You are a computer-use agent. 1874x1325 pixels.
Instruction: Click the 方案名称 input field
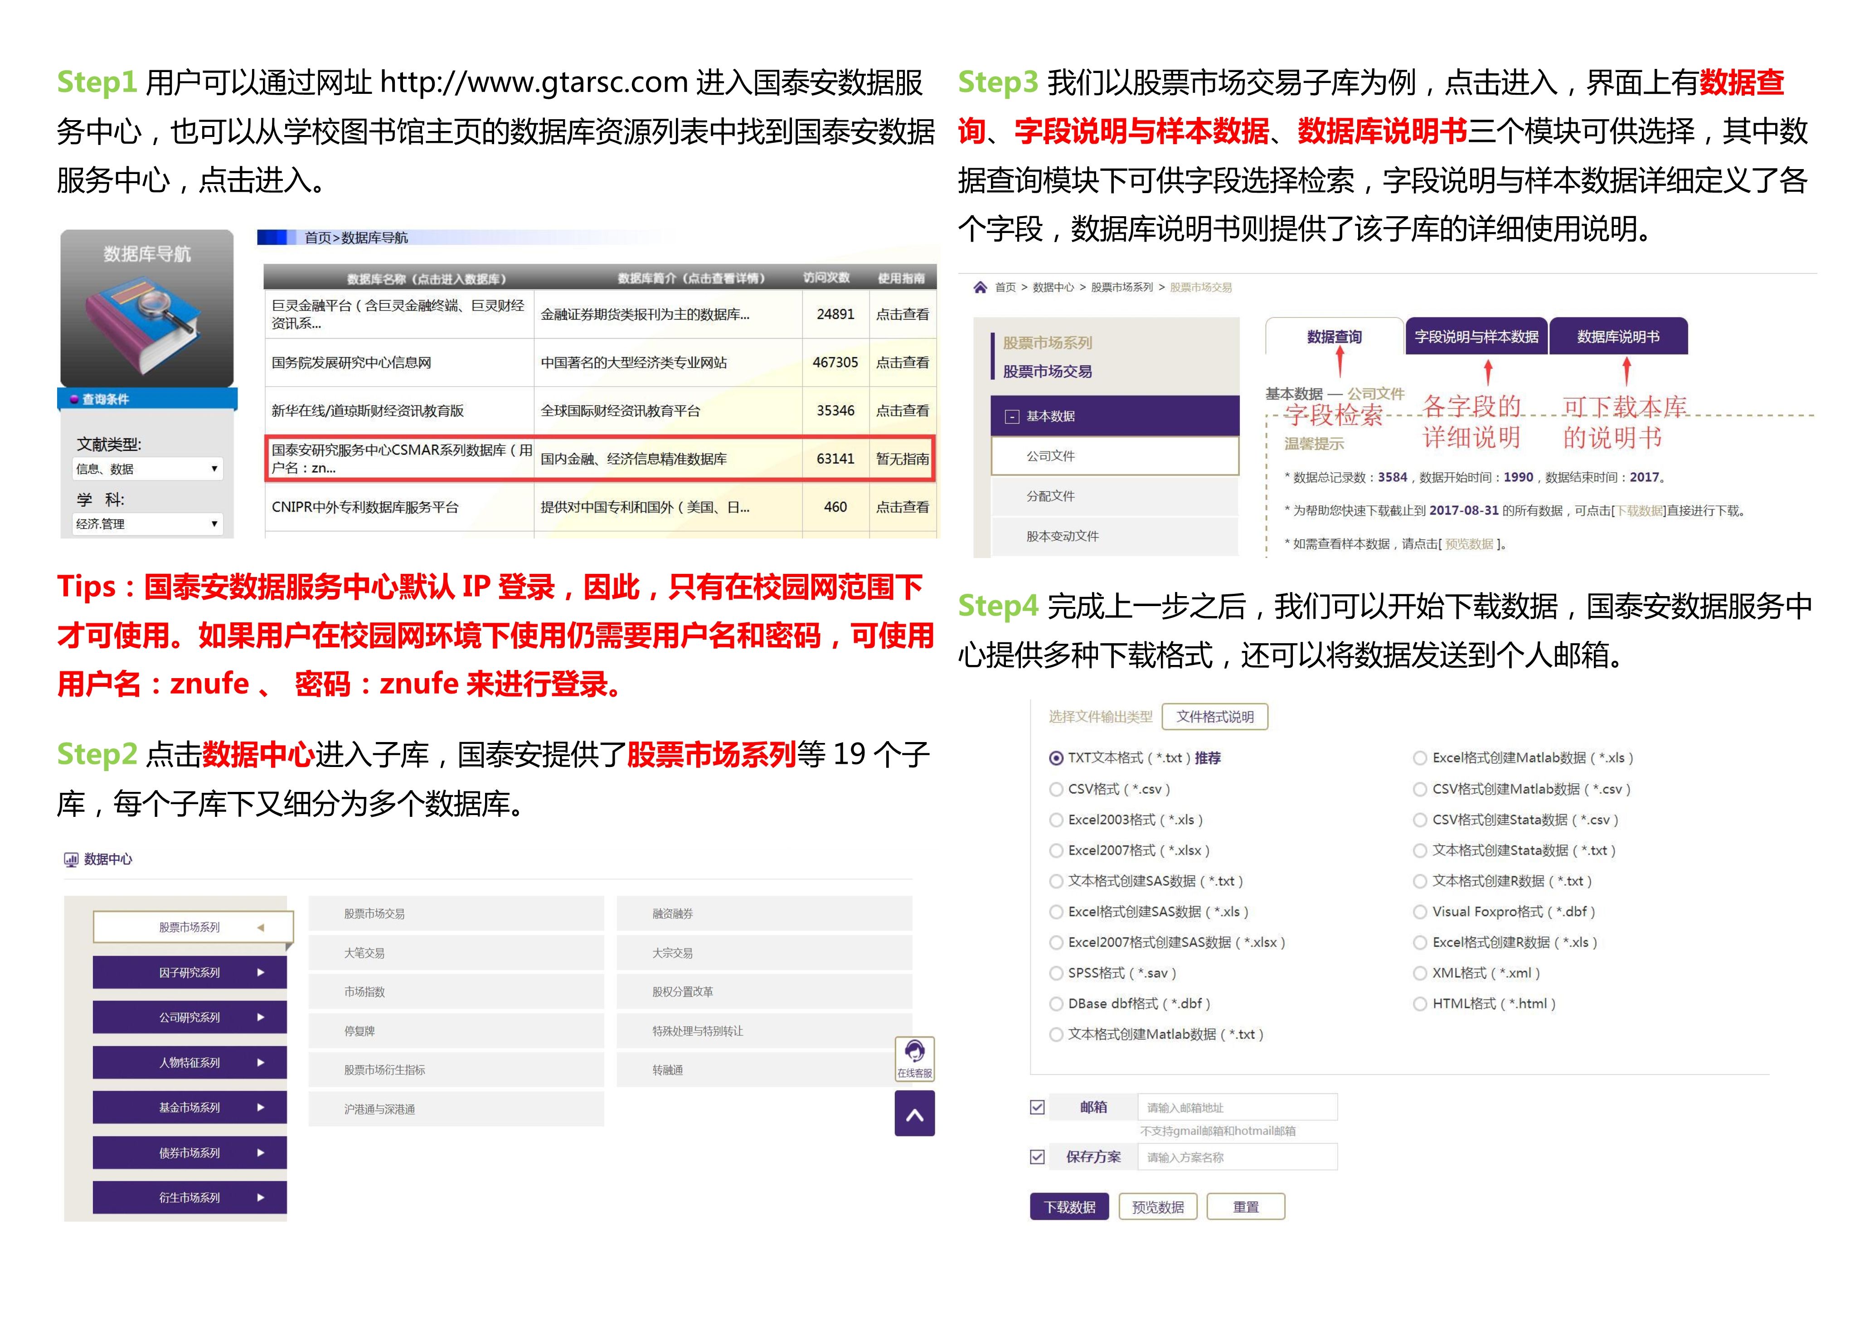(x=1238, y=1158)
